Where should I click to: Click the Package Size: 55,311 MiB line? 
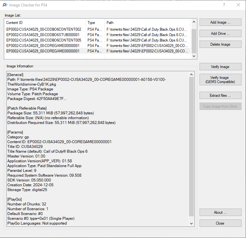(x=51, y=113)
